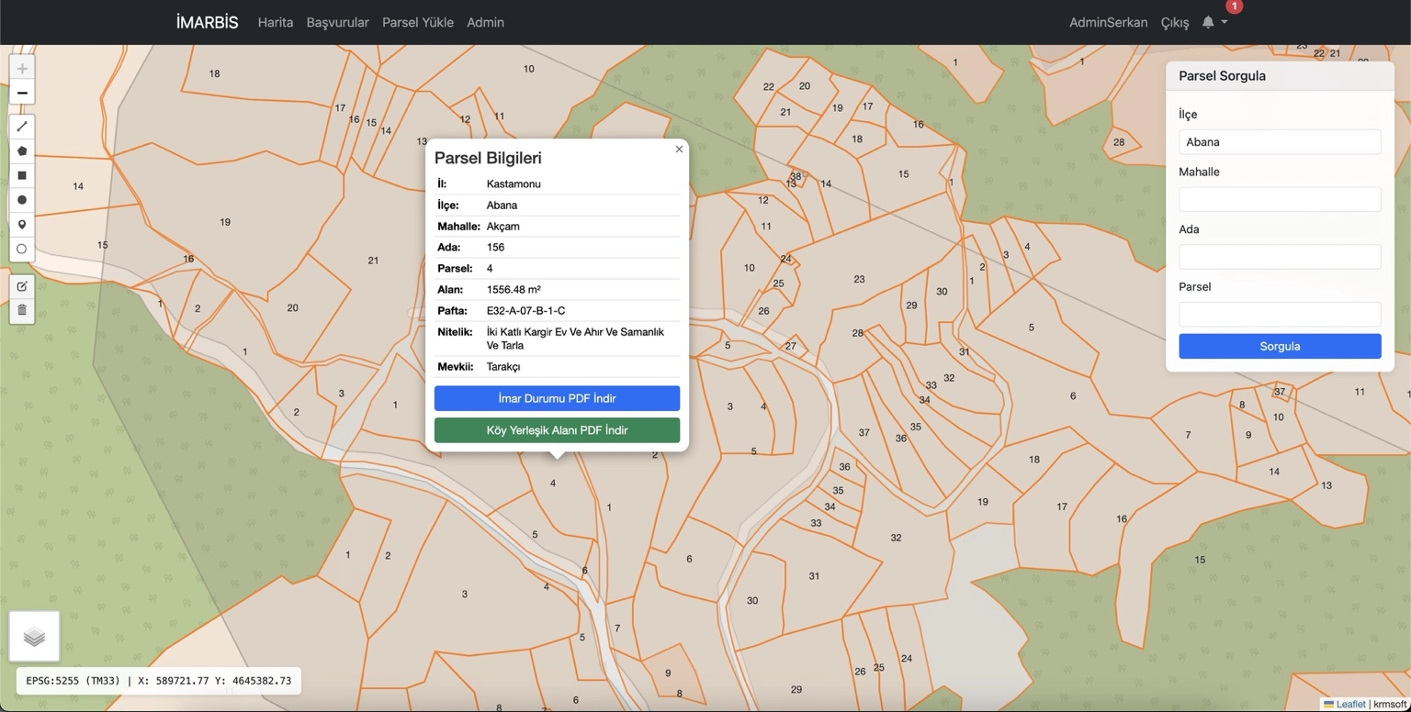Viewport: 1411px width, 712px height.
Task: Click the Çıkış logout link
Action: coord(1174,22)
